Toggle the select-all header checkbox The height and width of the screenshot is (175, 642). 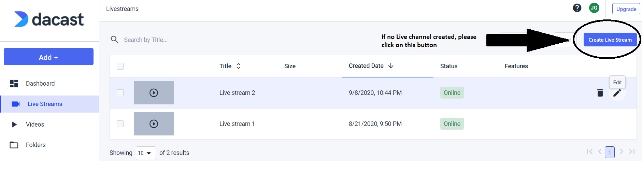(x=120, y=66)
